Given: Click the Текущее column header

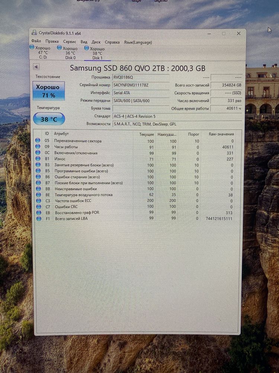Looking at the screenshot, I should tap(146, 134).
